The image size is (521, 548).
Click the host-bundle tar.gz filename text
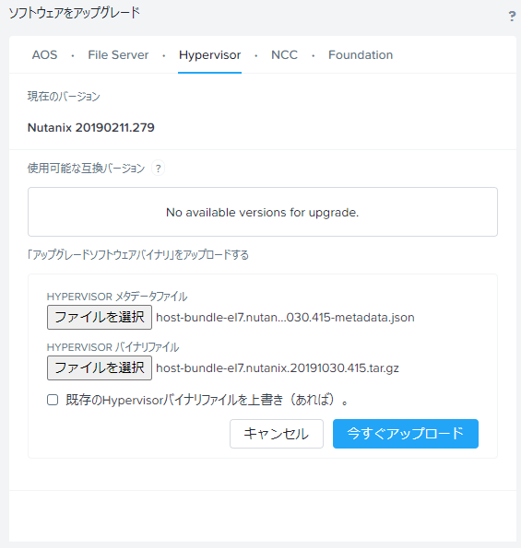click(x=278, y=368)
